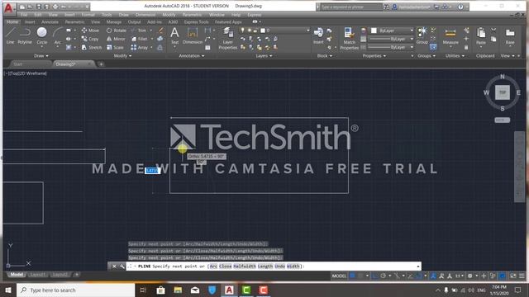Click the Rotate tool

117,31
